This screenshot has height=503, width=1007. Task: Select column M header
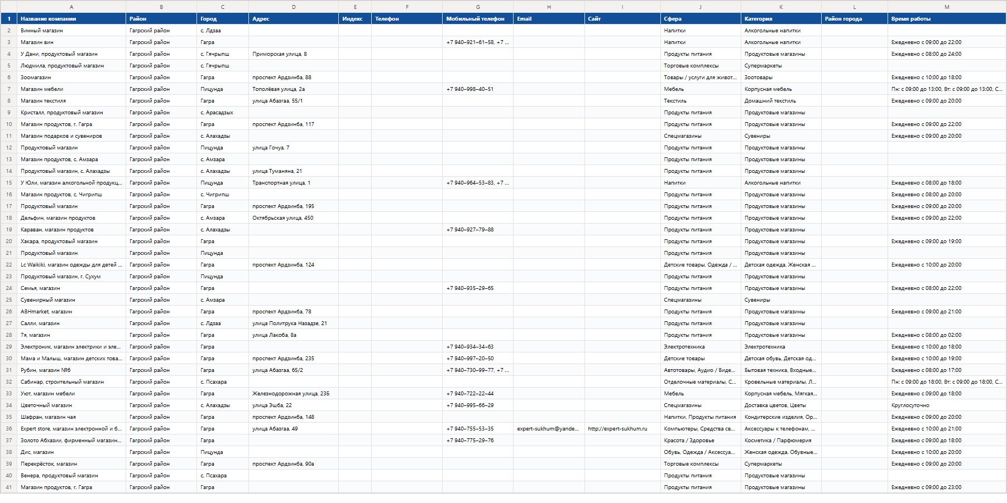coord(947,7)
